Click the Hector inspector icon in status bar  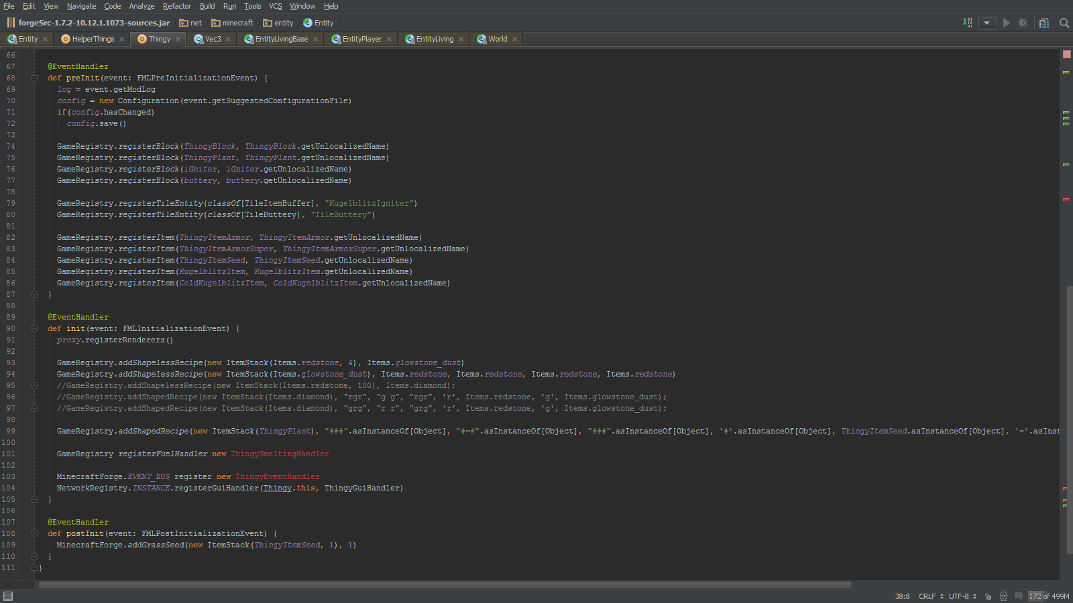1003,596
